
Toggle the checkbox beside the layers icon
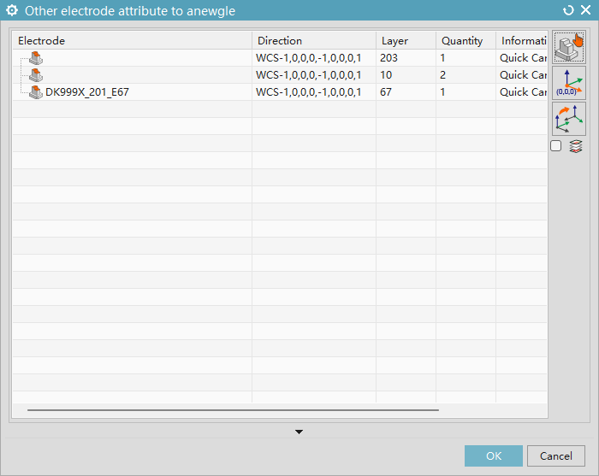pos(556,146)
